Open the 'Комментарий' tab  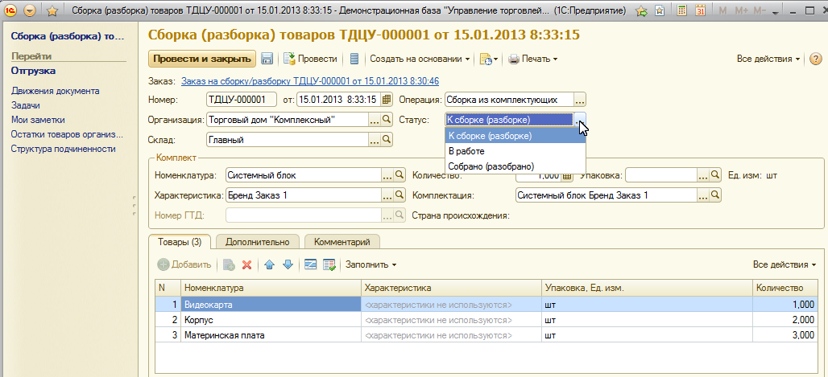pos(342,241)
